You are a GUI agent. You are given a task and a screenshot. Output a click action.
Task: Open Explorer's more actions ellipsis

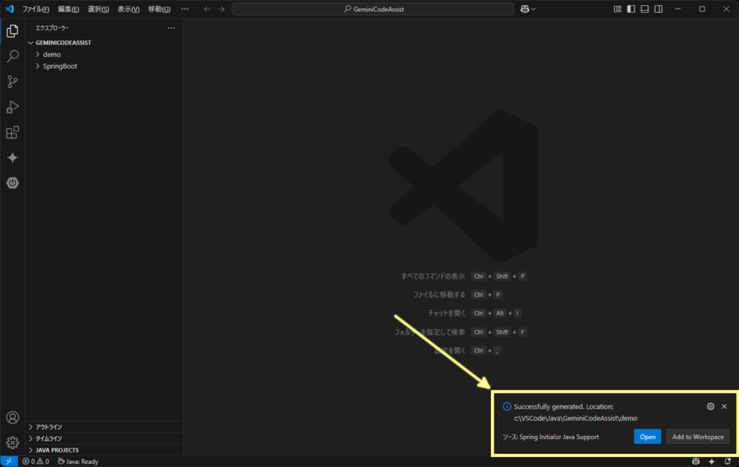[x=171, y=28]
